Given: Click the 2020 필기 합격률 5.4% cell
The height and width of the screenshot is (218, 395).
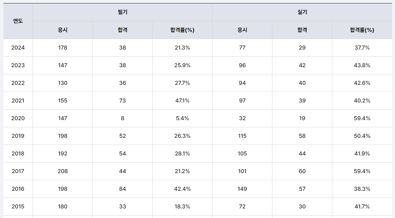Looking at the screenshot, I should pyautogui.click(x=182, y=118).
